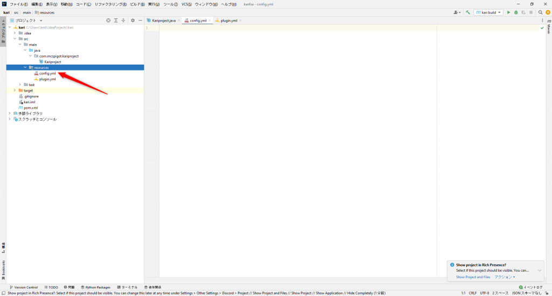Collapse all nodes in project tree
Viewport: 552px width, 296px height.
coord(123,20)
